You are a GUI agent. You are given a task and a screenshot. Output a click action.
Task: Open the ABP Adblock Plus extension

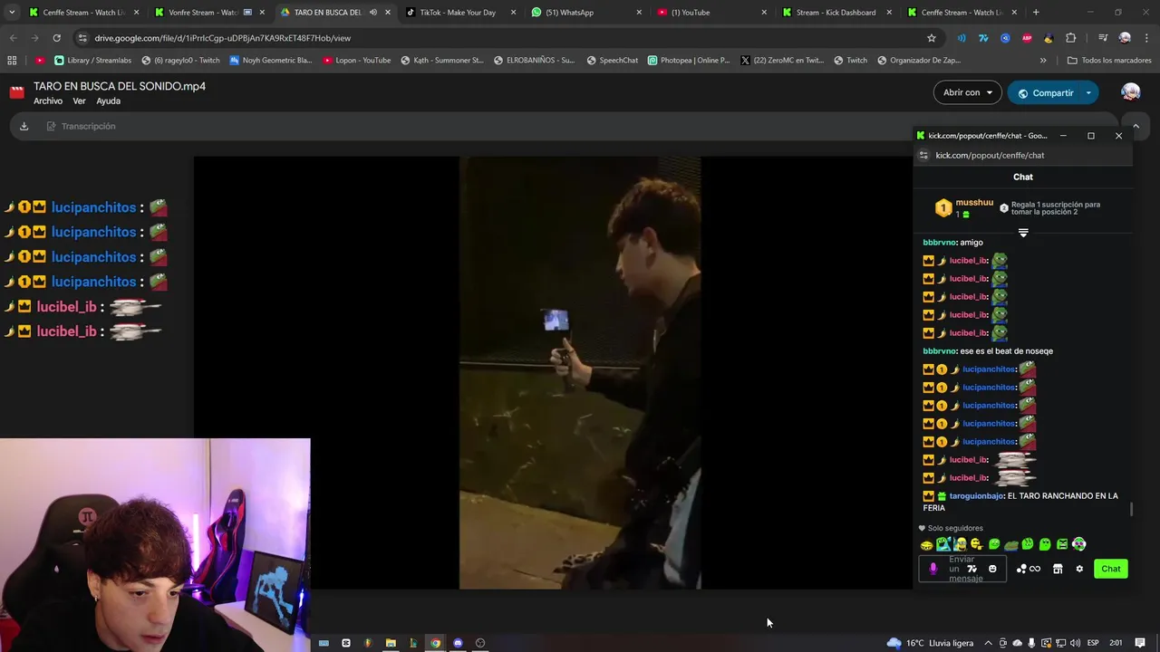click(x=1027, y=38)
